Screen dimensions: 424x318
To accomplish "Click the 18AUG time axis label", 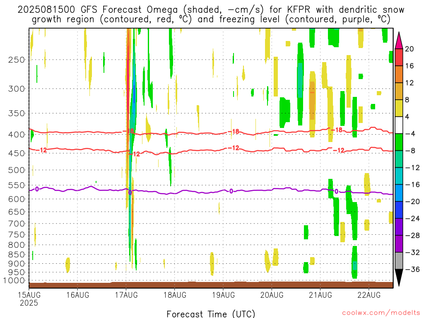I will 175,295.
